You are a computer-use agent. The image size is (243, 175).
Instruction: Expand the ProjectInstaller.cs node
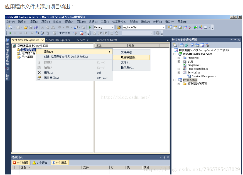pos(179,69)
